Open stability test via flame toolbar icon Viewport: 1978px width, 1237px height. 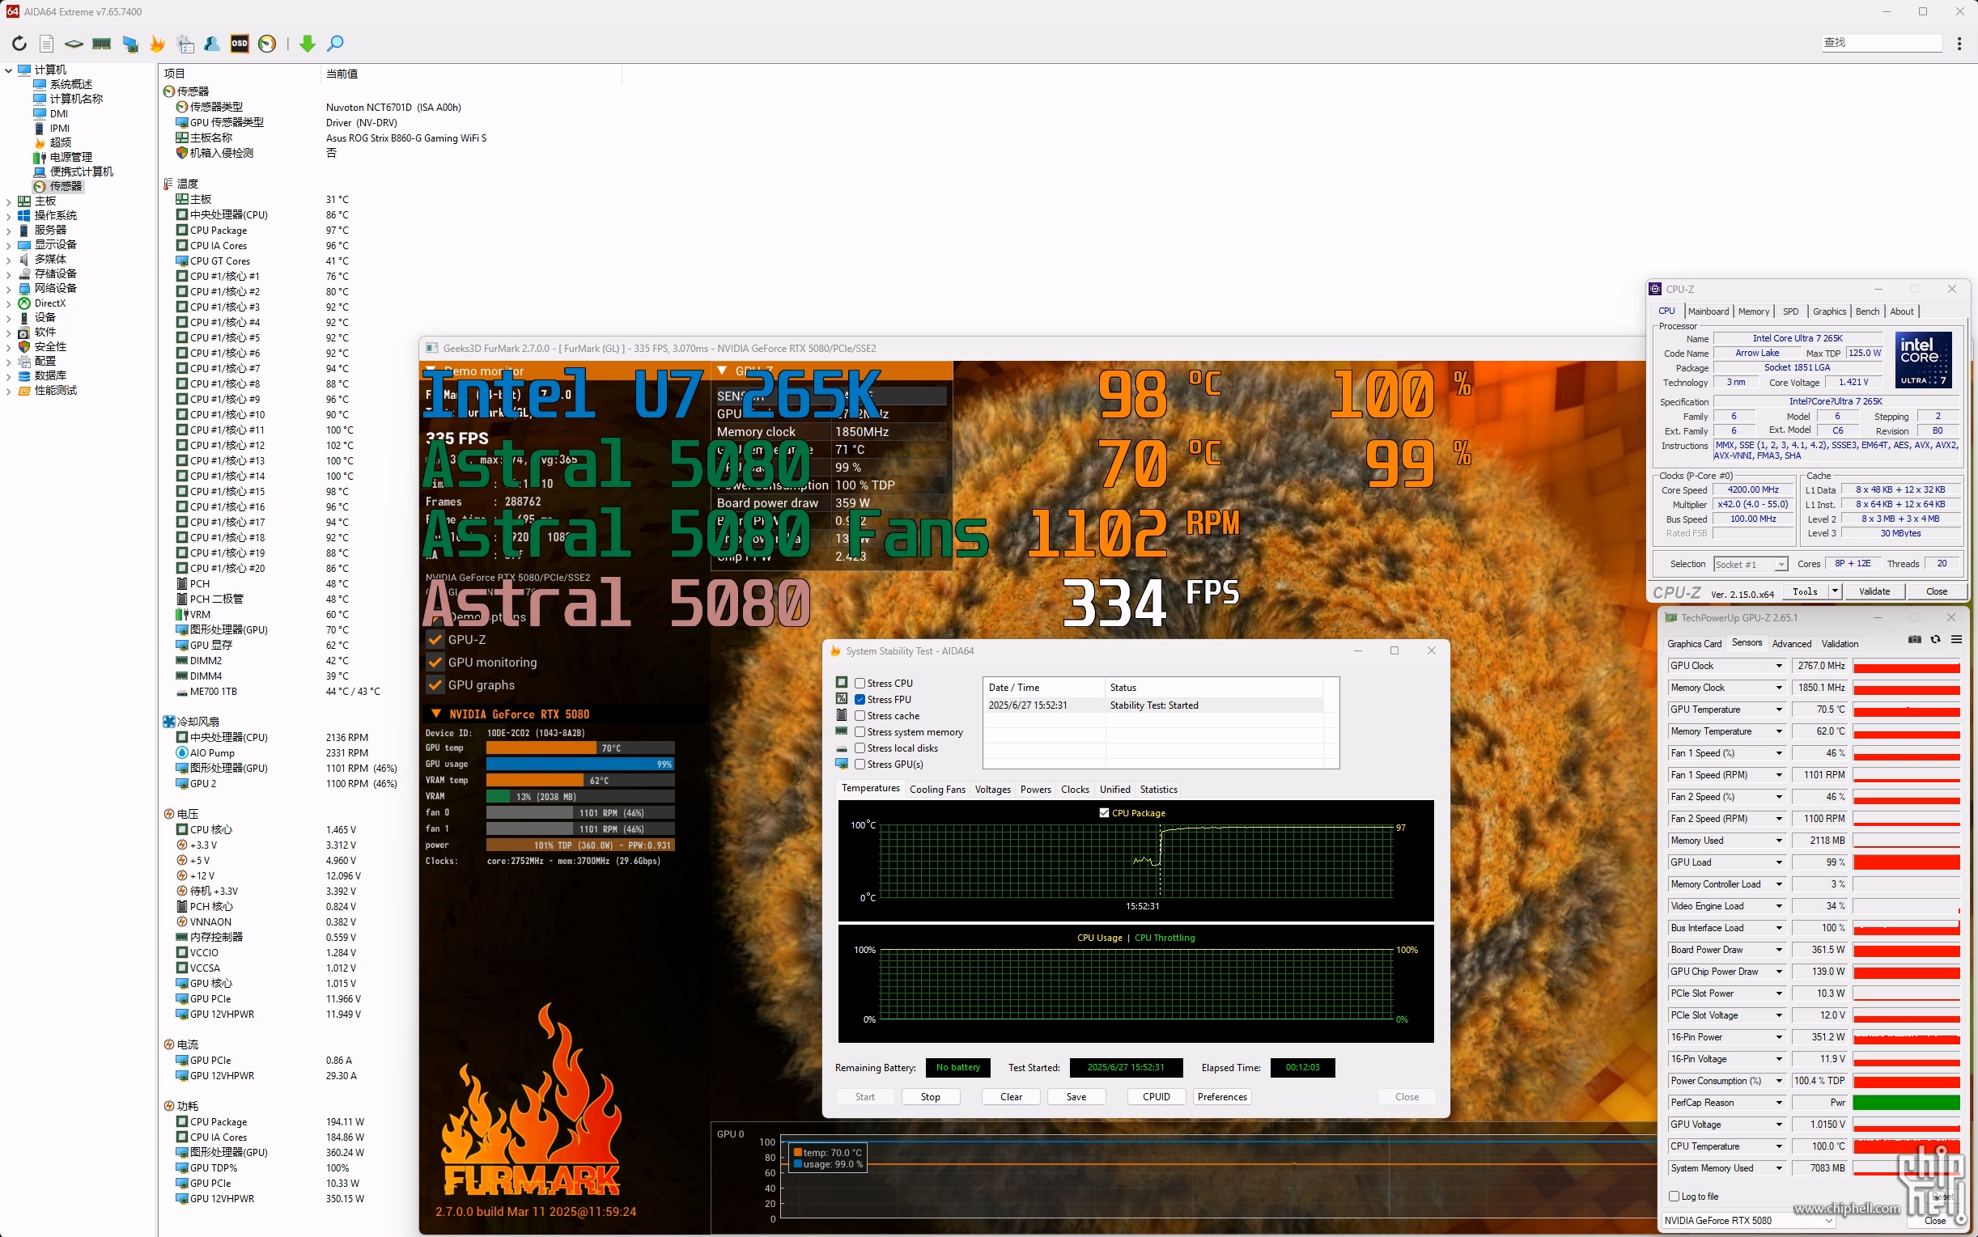[157, 44]
